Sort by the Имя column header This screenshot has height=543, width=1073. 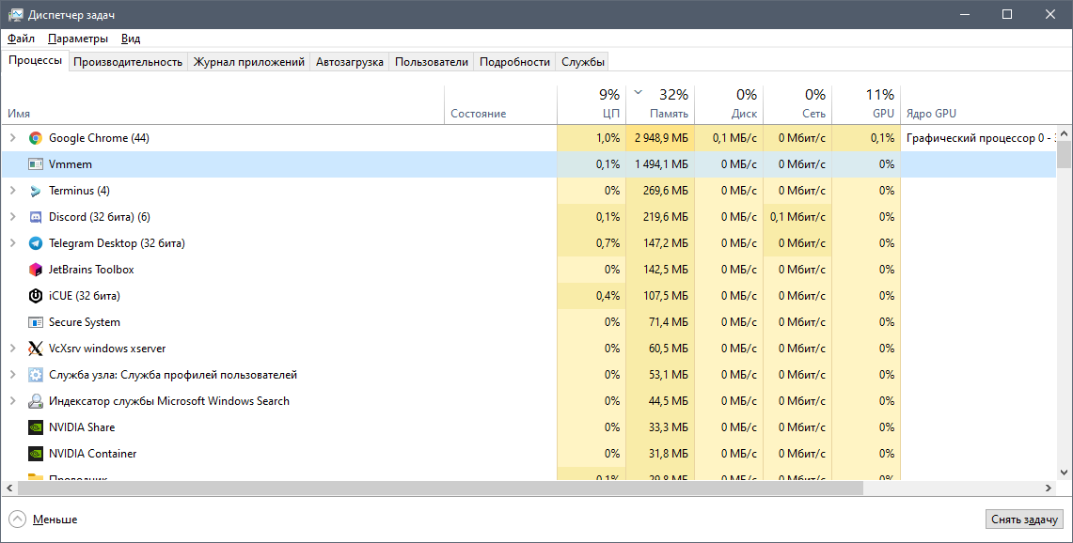[x=223, y=105]
